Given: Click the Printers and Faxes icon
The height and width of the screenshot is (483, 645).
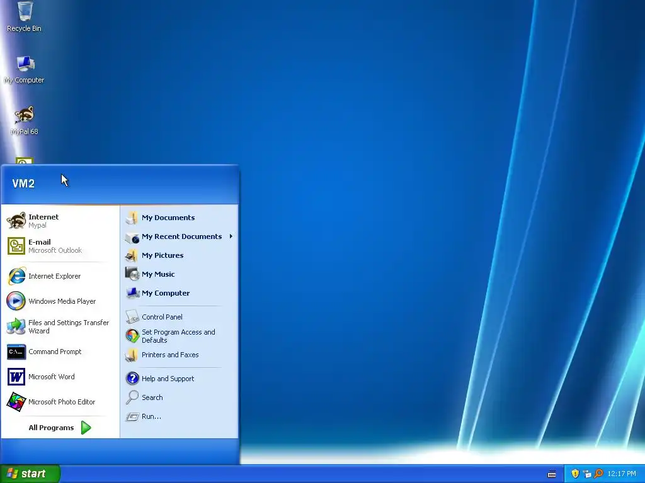Looking at the screenshot, I should point(132,355).
